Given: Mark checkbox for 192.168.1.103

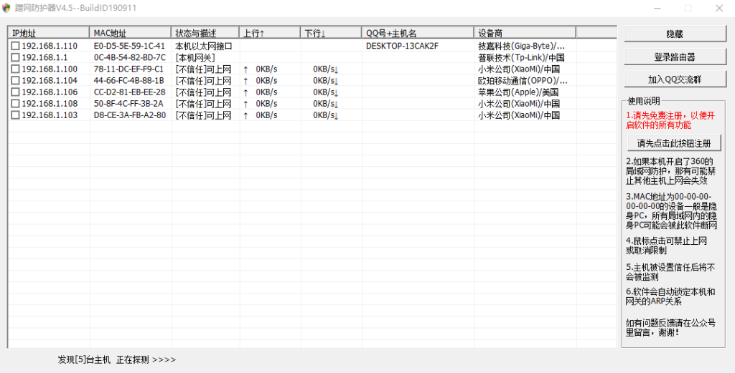Looking at the screenshot, I should [15, 115].
